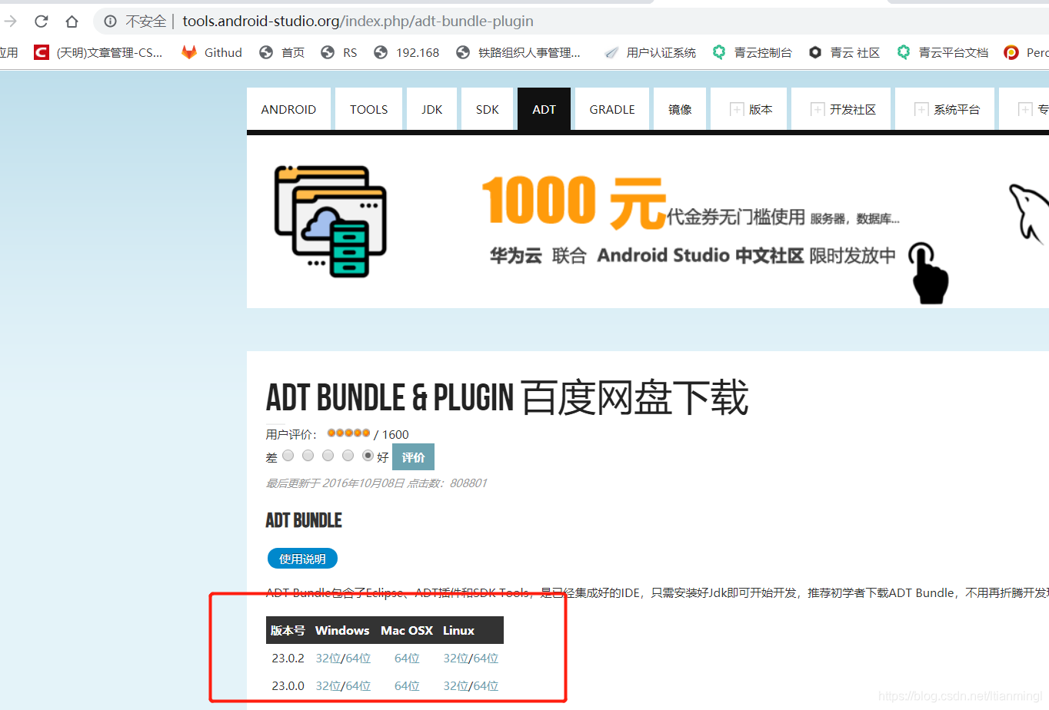Select the fourth rating radio button
The width and height of the screenshot is (1049, 710).
tap(348, 456)
